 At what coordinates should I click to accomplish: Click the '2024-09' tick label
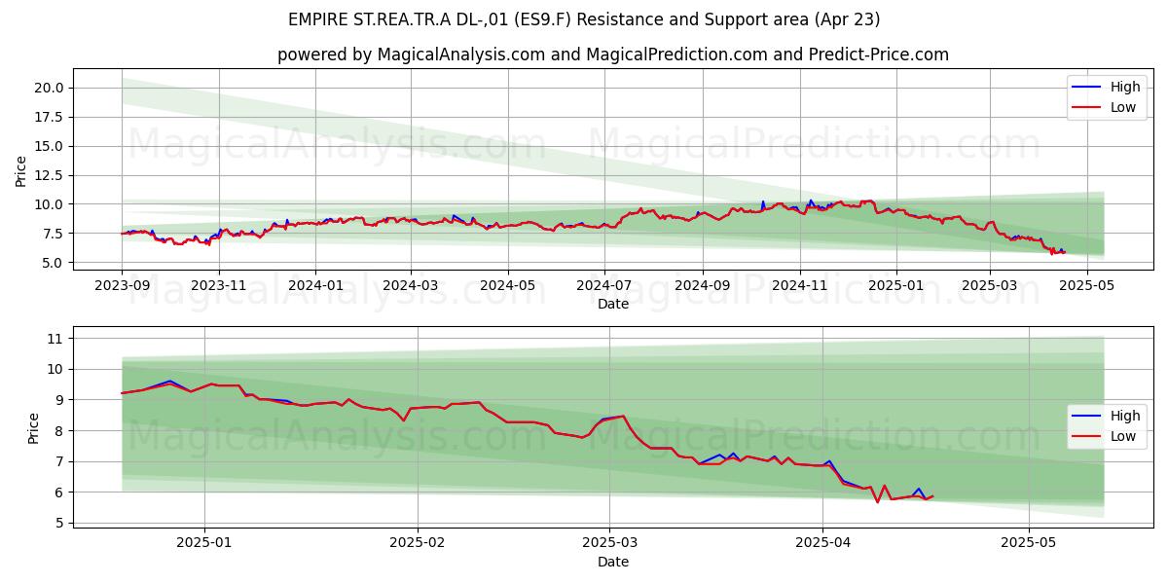pos(702,285)
